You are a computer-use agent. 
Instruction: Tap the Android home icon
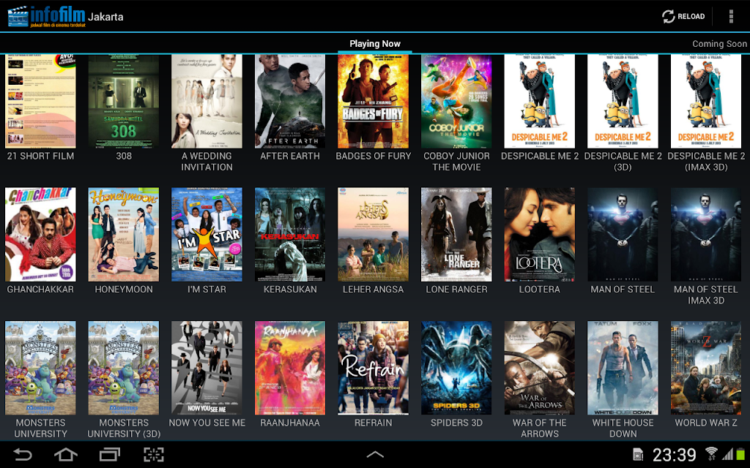[66, 454]
